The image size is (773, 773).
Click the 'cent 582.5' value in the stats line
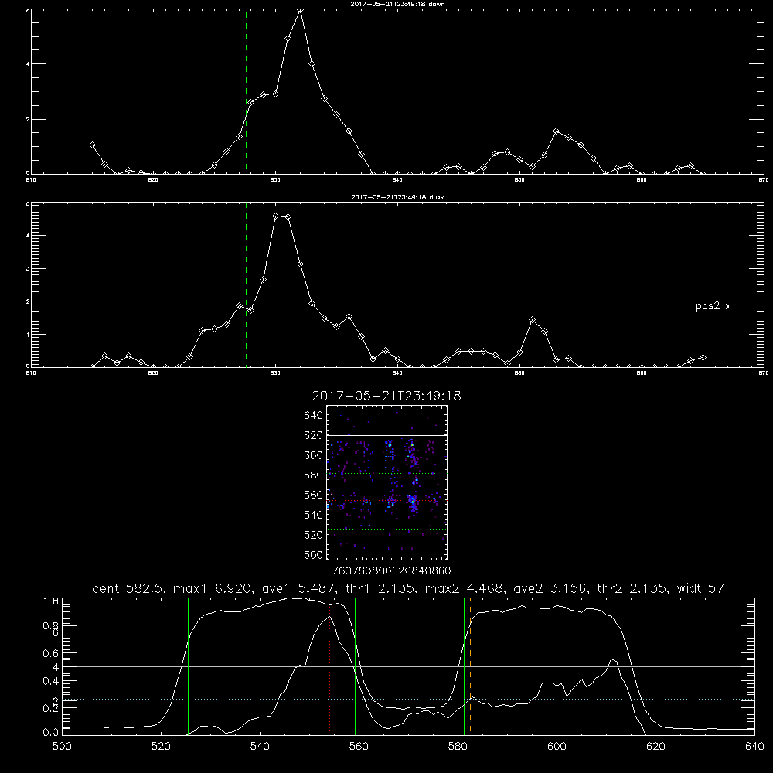coord(128,588)
